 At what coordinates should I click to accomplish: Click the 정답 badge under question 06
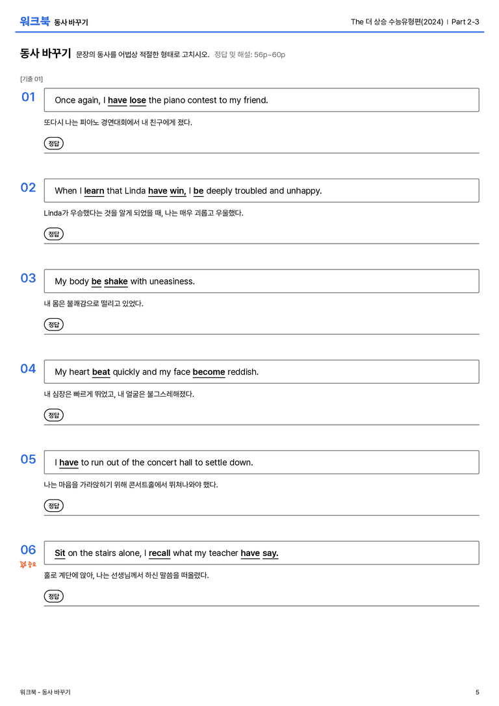click(x=53, y=596)
